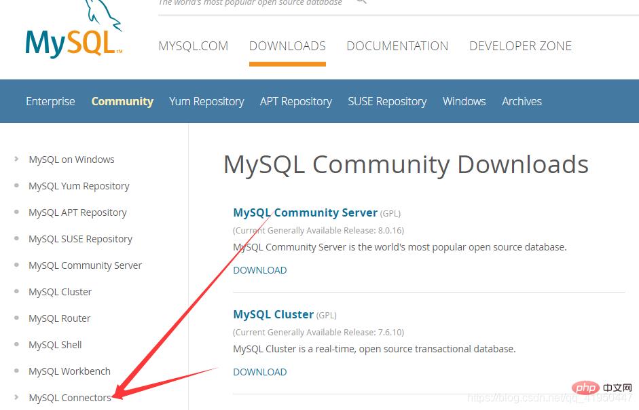This screenshot has width=639, height=410.
Task: Click text 'Current Generally Available Release: 8.0.16'
Action: pyautogui.click(x=318, y=231)
